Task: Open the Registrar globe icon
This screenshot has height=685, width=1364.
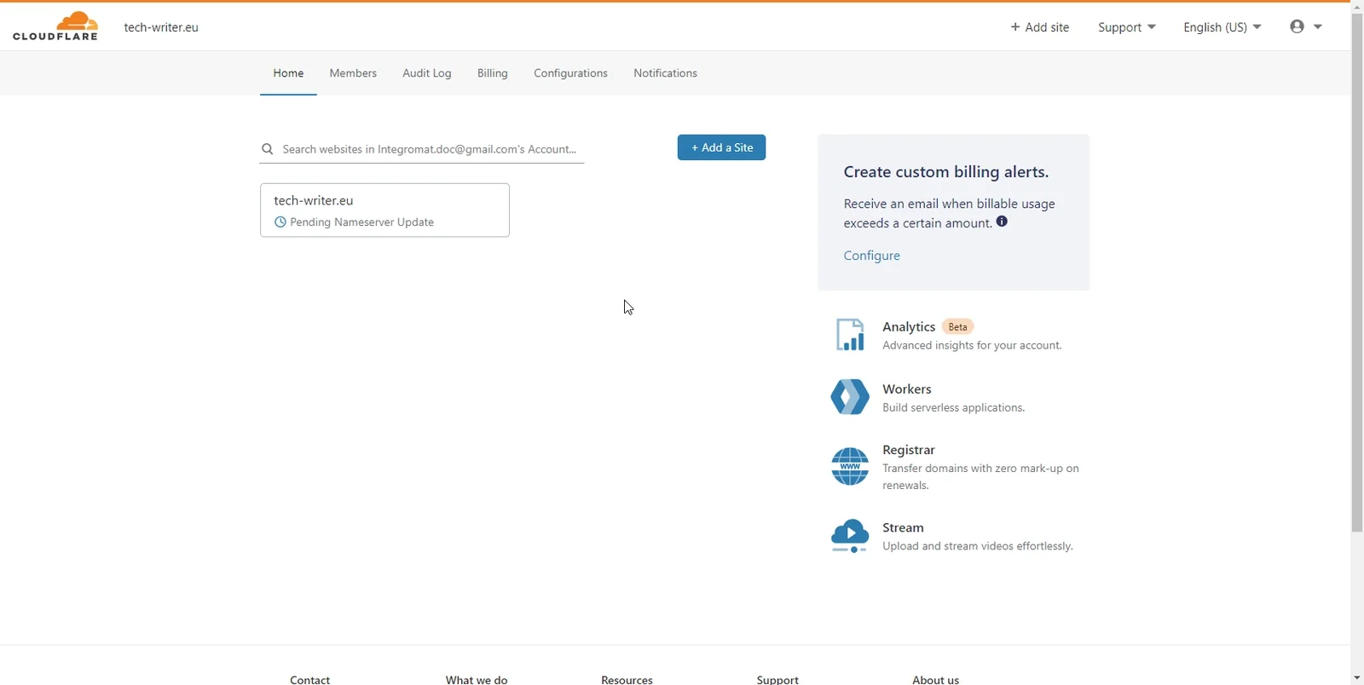Action: (850, 467)
